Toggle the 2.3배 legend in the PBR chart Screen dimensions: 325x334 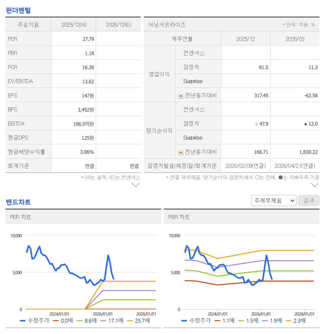(x=296, y=321)
